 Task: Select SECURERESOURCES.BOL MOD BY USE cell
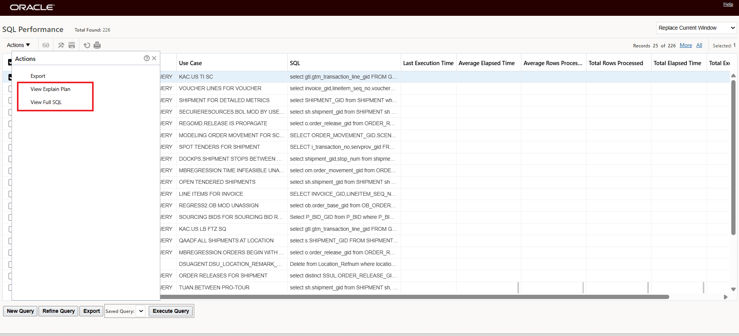(232, 112)
